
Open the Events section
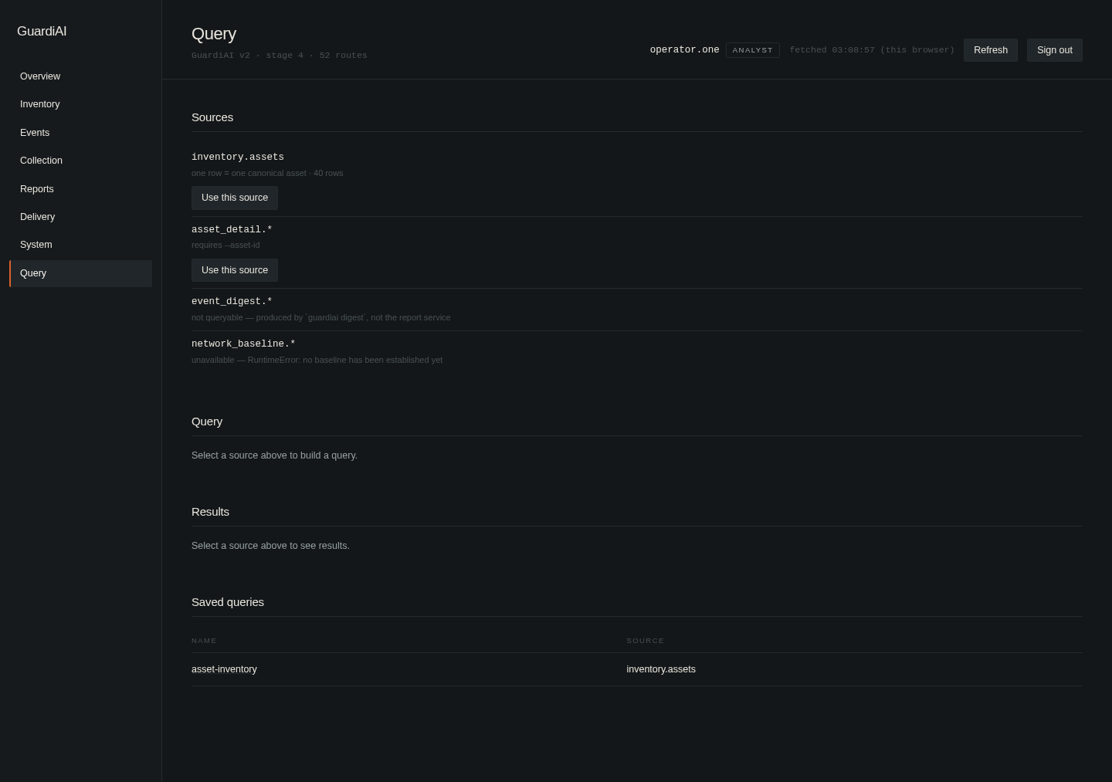[x=80, y=133]
